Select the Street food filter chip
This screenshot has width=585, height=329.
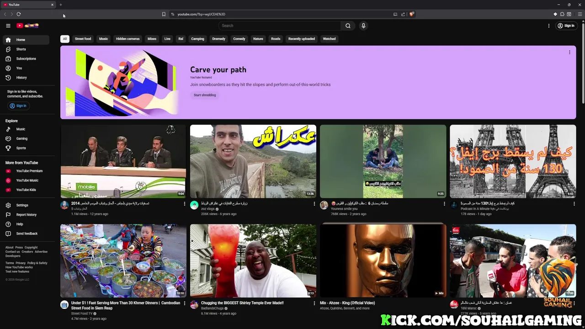pos(83,39)
